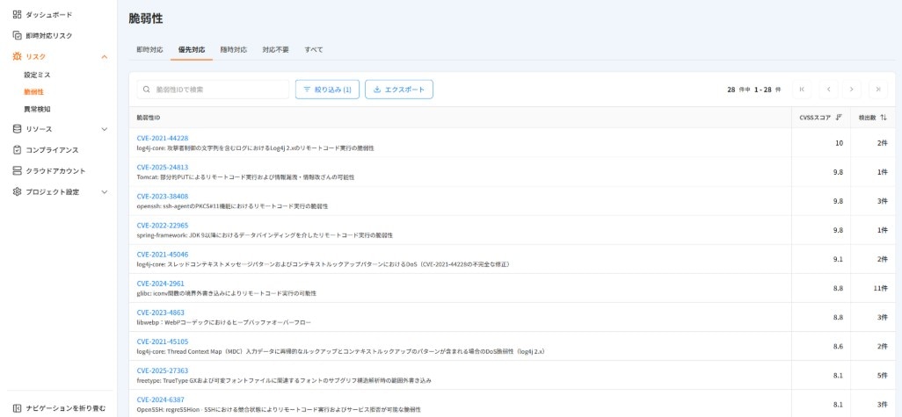Viewport: 902px width, 417px height.
Task: Click the リソース database icon
Action: click(17, 129)
